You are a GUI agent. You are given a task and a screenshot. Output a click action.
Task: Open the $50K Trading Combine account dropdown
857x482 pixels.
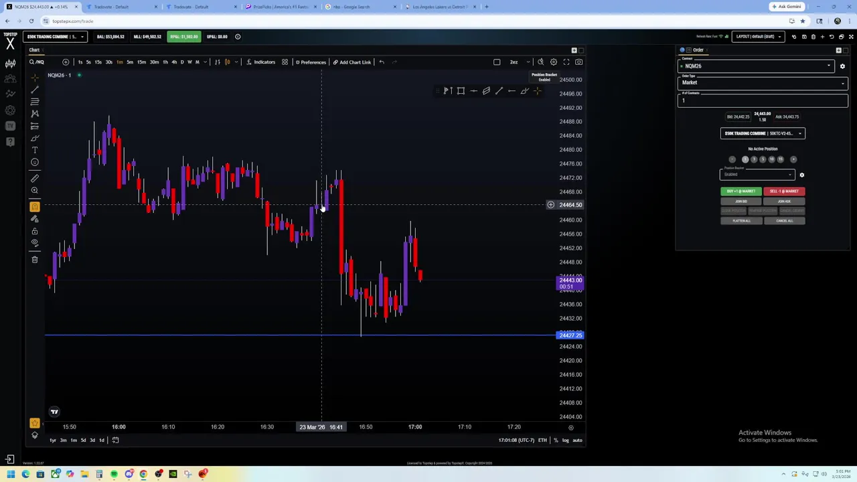click(x=55, y=37)
